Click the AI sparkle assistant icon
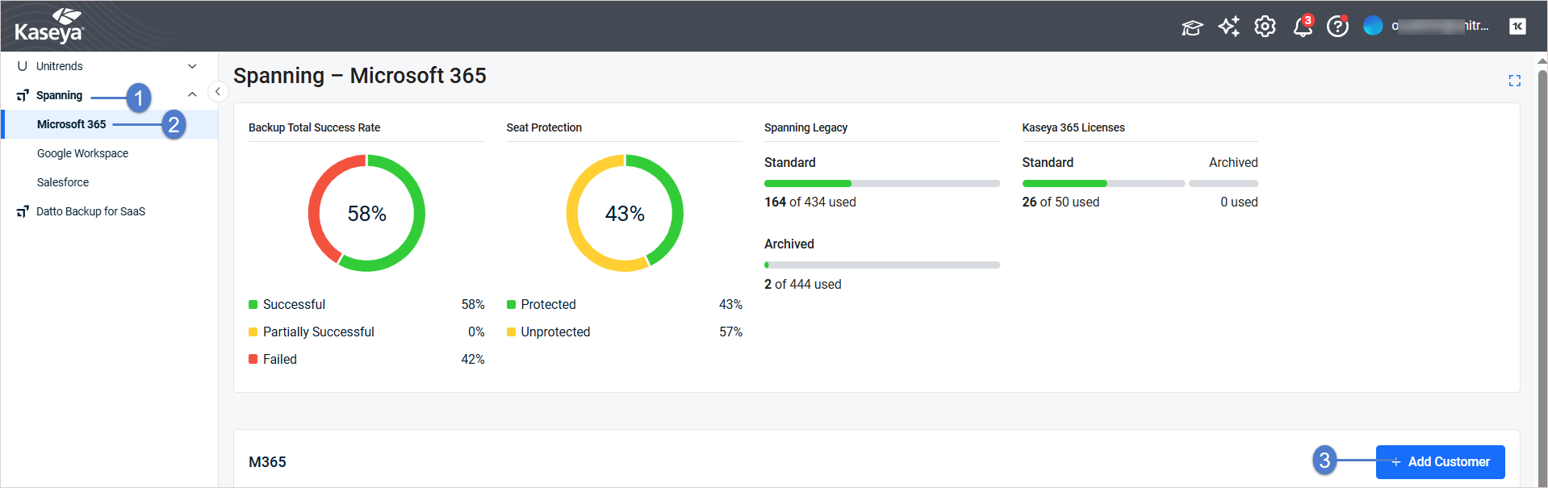Image resolution: width=1548 pixels, height=488 pixels. pos(1228,27)
